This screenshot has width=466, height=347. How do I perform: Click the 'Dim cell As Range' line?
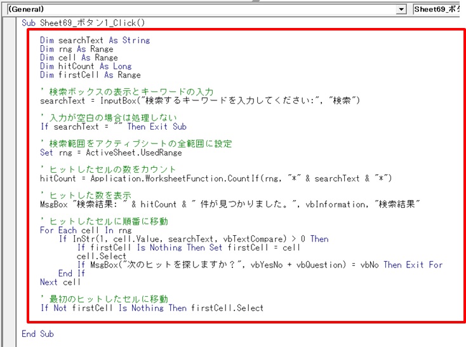pos(79,57)
